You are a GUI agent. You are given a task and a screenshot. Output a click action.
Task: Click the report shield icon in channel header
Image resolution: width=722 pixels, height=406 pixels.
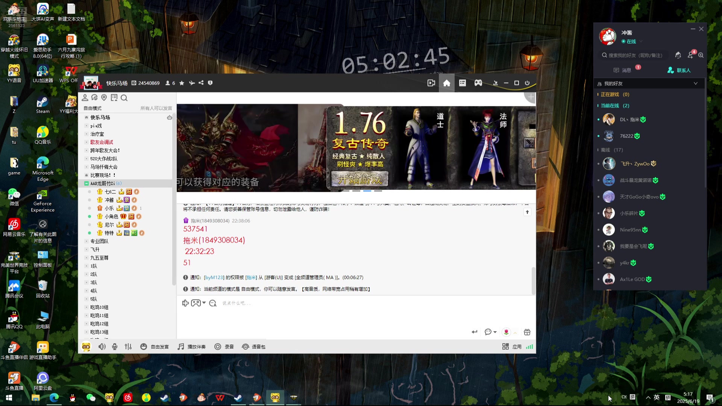(210, 83)
